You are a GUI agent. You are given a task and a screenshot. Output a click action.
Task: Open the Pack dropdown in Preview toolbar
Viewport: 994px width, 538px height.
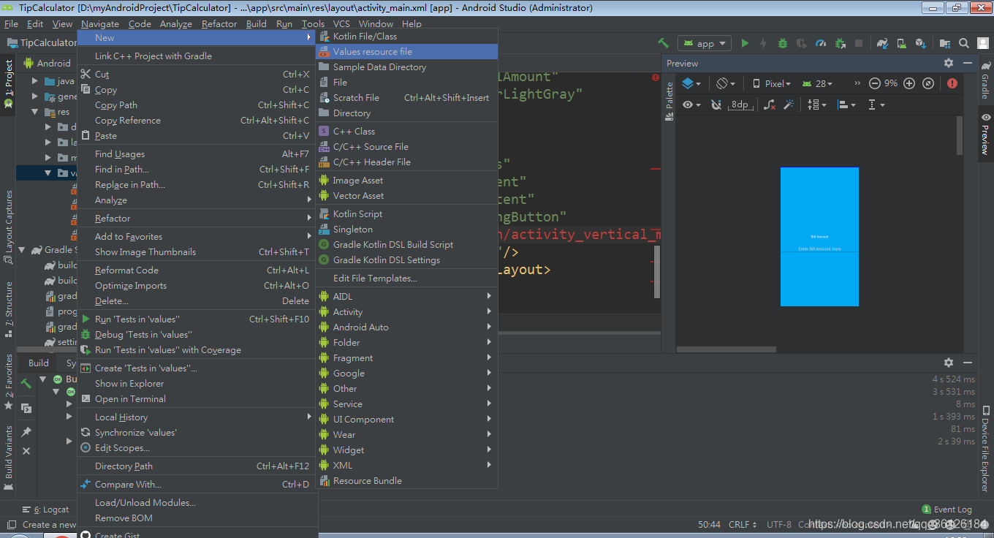[818, 105]
